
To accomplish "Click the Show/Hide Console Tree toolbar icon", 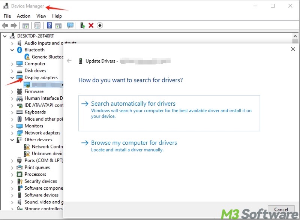I will 25,25.
